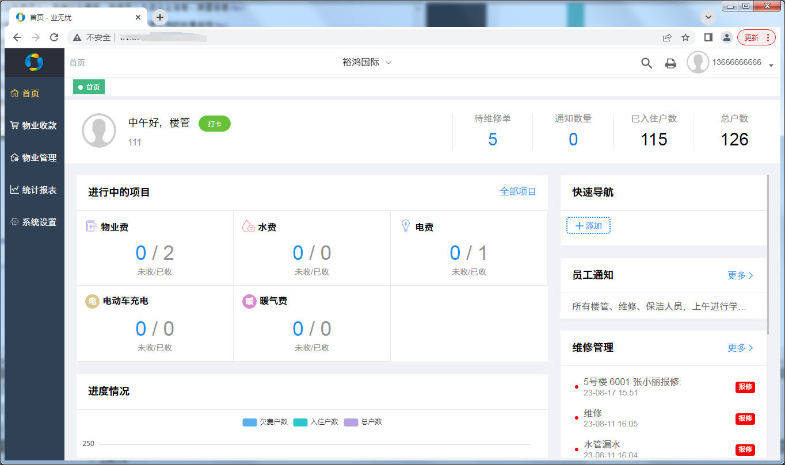Toggle the 欠费户数 chart legend series
Screen dimensions: 785x465
pyautogui.click(x=265, y=422)
